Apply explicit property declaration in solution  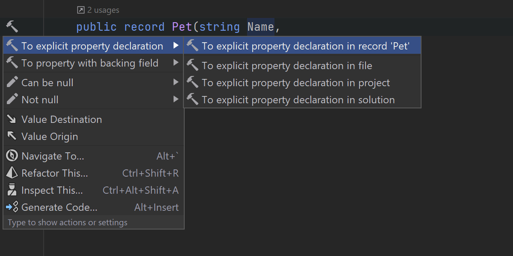click(x=302, y=99)
